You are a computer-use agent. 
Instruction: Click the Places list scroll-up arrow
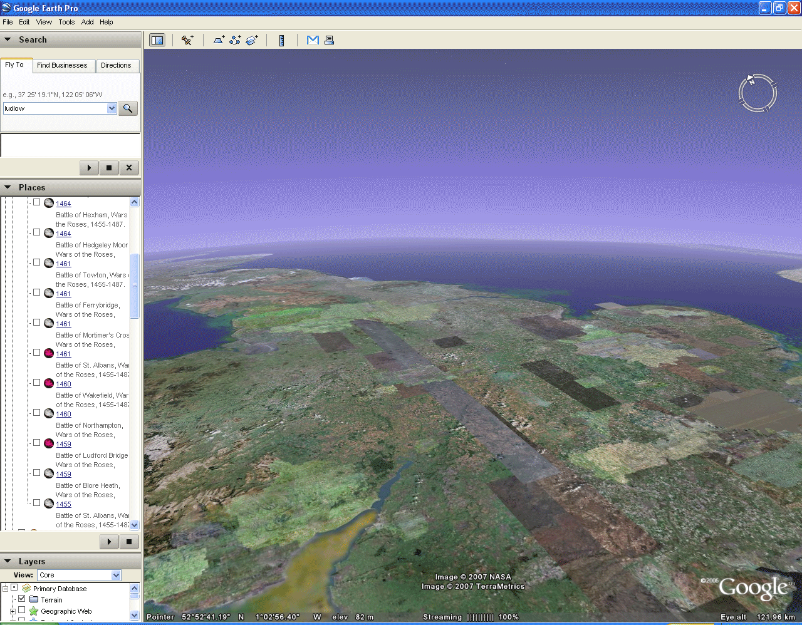coord(135,202)
